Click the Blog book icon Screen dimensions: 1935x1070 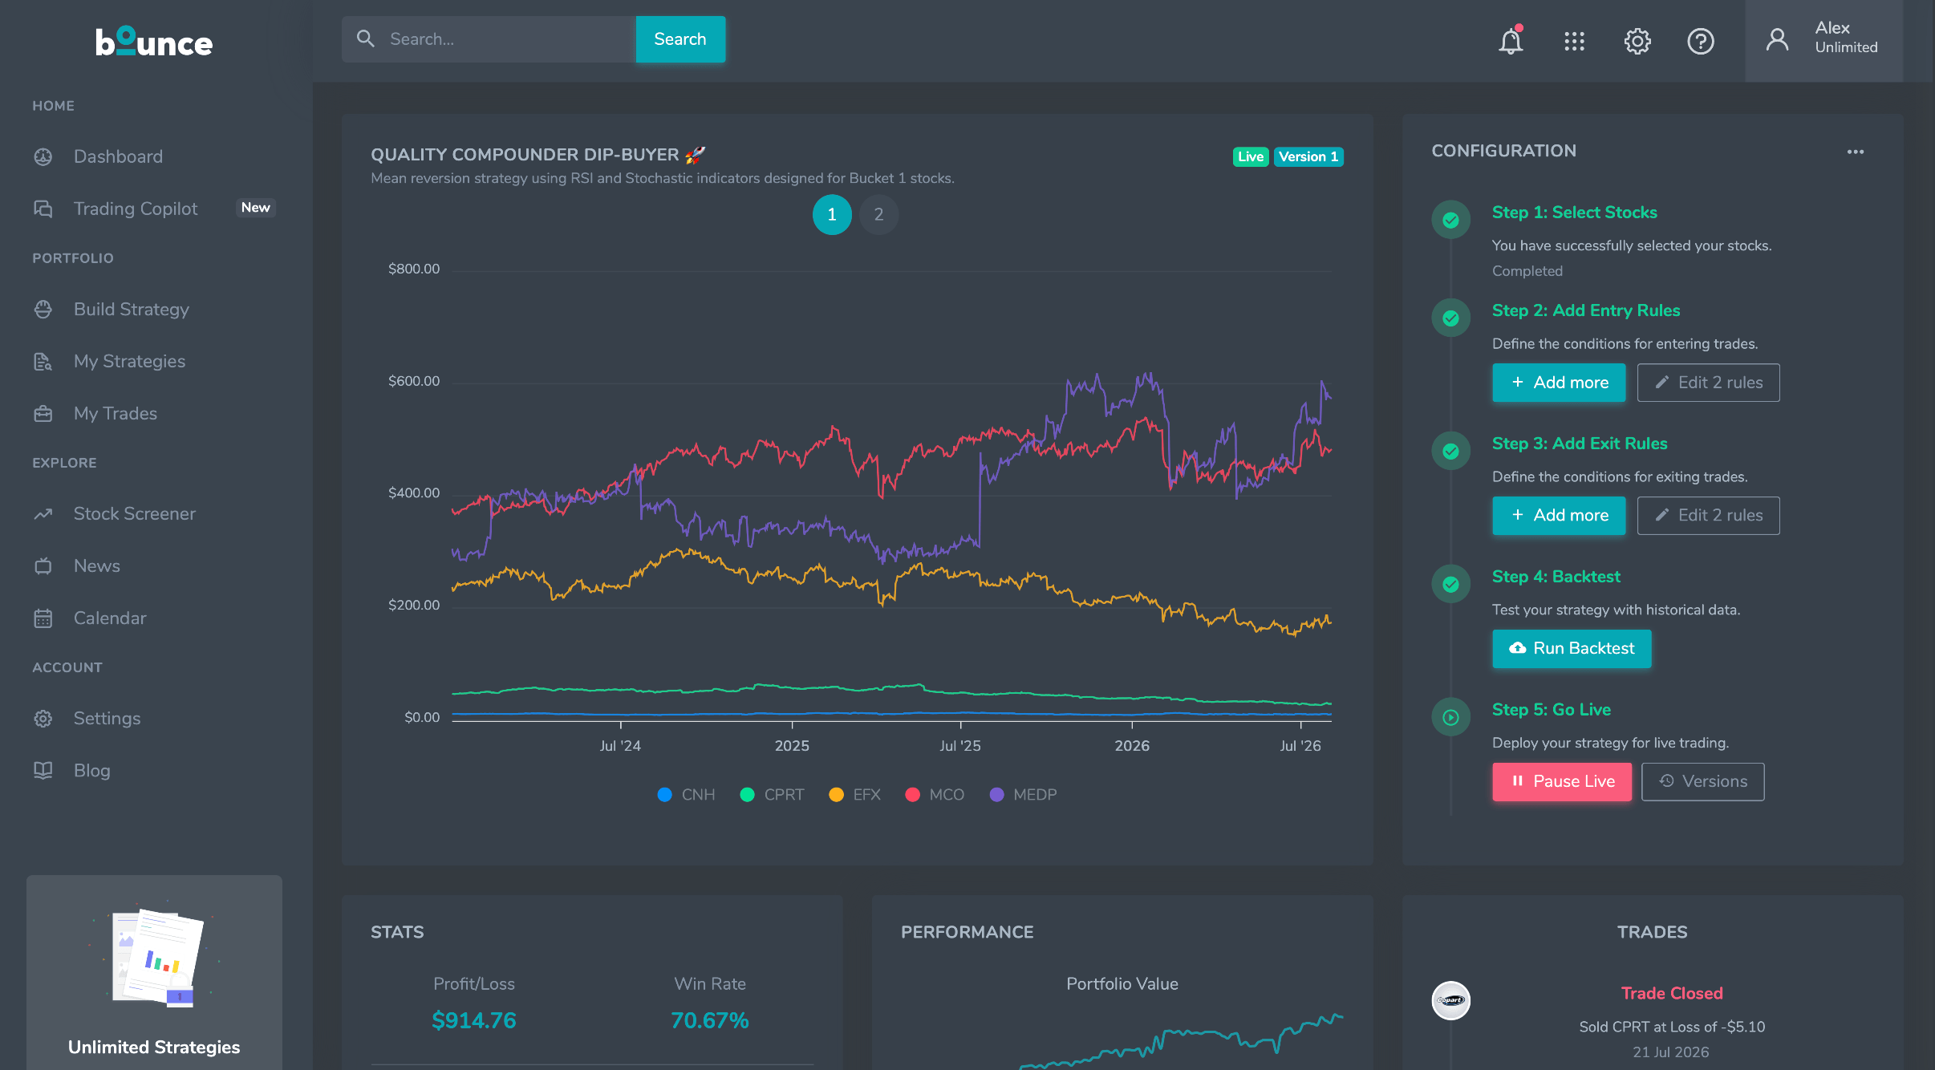pos(43,771)
